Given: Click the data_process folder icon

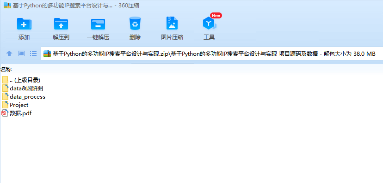Looking at the screenshot, I should tap(6, 97).
